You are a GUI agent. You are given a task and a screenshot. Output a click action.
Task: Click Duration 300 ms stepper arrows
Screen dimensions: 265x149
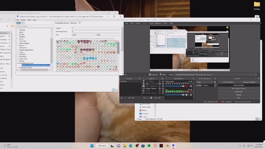point(215,86)
